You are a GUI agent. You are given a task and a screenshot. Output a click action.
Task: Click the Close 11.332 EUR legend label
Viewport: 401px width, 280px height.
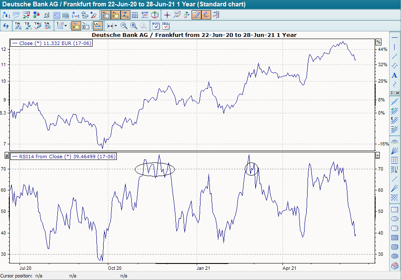51,43
